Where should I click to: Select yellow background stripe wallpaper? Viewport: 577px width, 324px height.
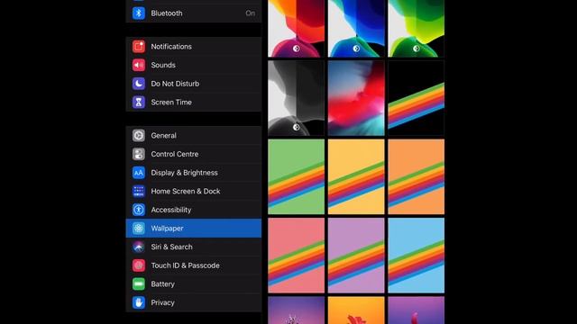click(x=356, y=176)
